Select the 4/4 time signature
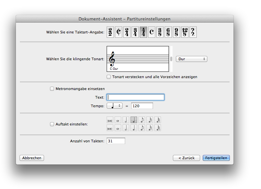This screenshot has height=189, width=261. coord(143,32)
